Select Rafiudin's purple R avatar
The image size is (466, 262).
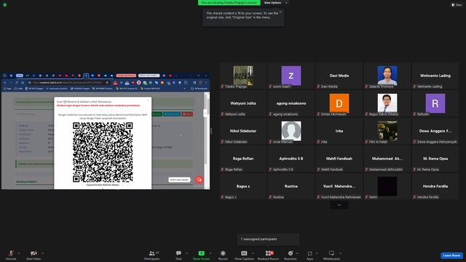435,103
